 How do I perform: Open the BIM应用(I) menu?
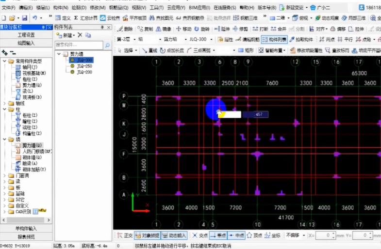click(x=199, y=8)
